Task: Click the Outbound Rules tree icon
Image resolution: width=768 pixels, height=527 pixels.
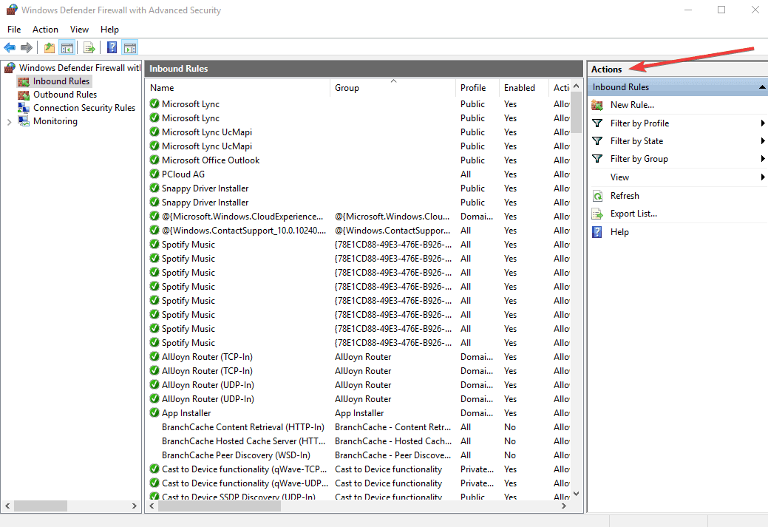Action: pos(24,95)
